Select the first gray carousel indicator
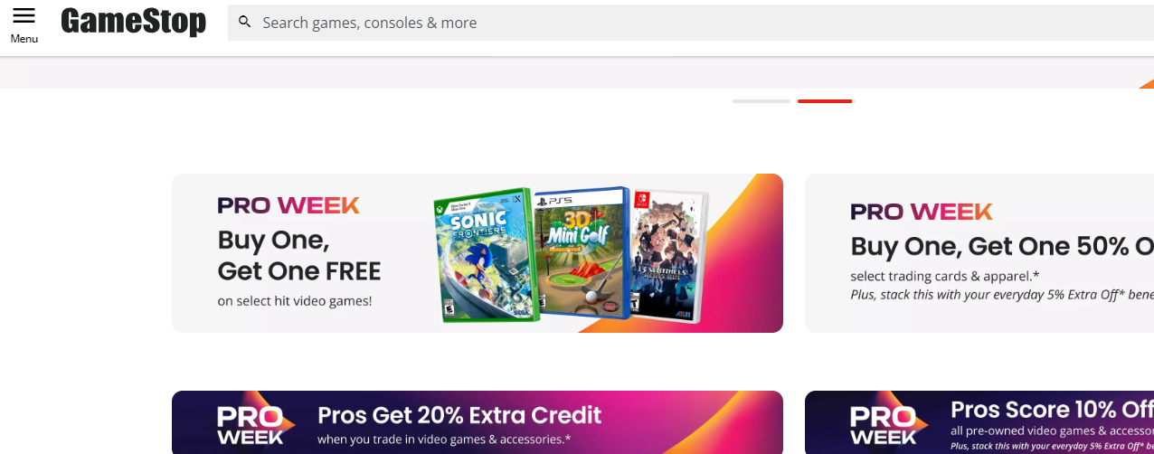Screen dimensions: 1154x454 761,101
